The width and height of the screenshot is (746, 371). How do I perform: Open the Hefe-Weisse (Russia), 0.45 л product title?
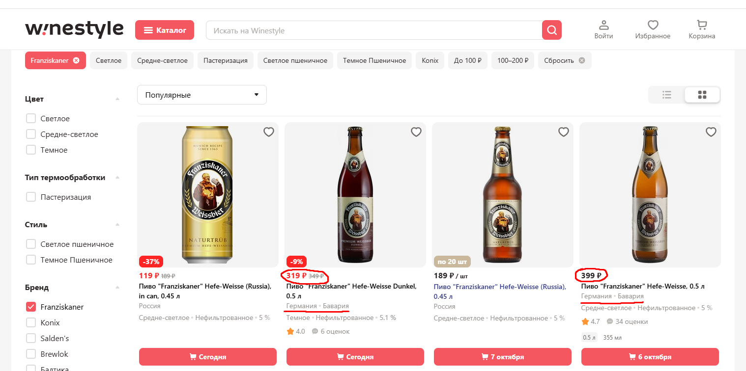(500, 291)
